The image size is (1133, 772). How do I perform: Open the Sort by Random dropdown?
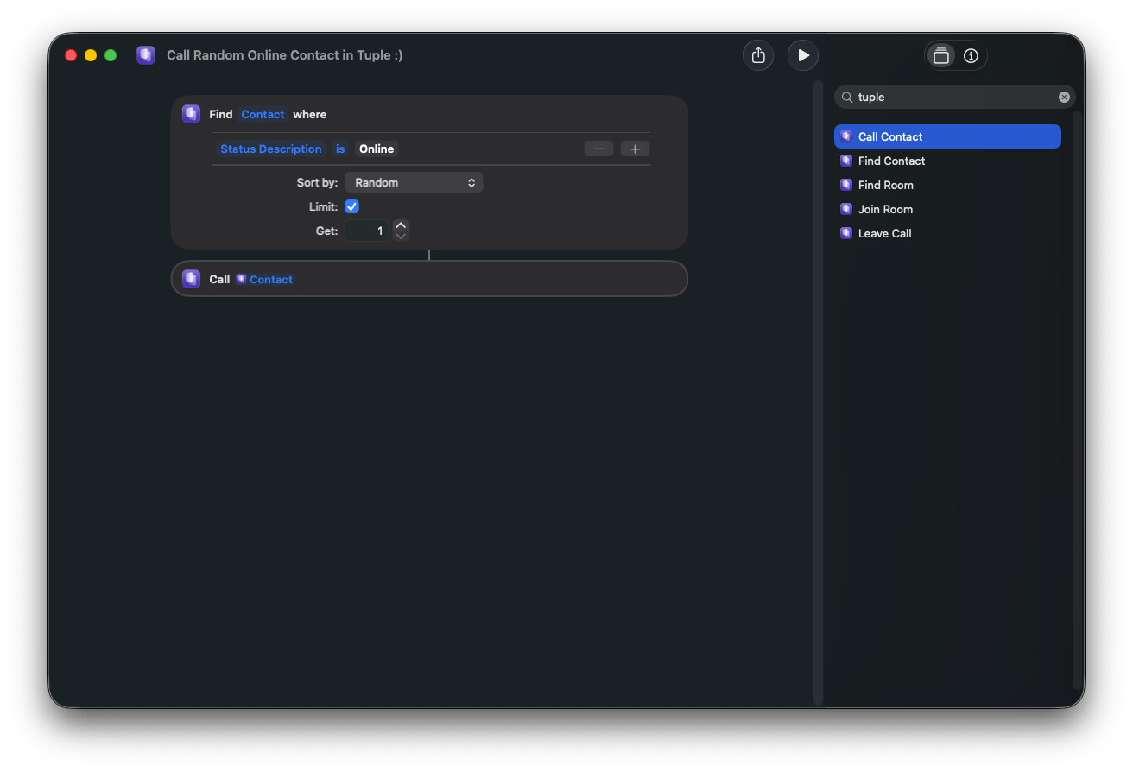point(414,182)
